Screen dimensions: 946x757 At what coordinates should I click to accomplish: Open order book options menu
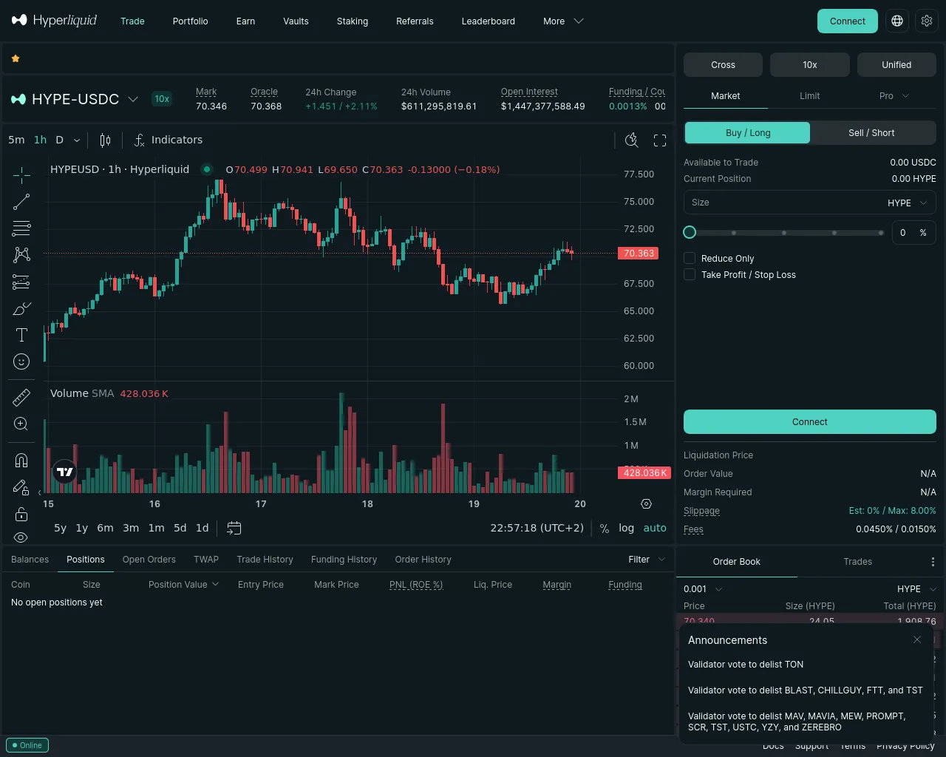(x=933, y=562)
